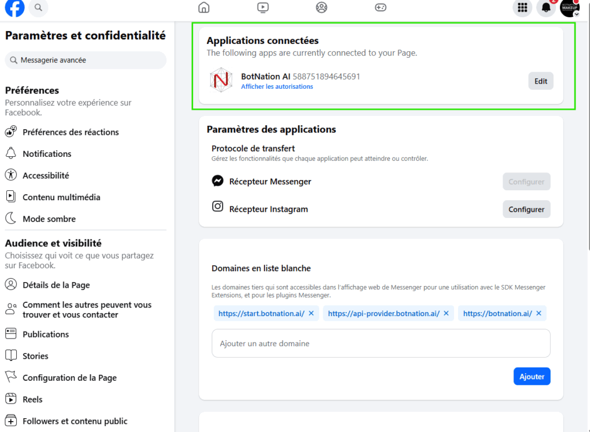Open the Video tab icon
Screen dimensions: 590x432
pyautogui.click(x=263, y=7)
